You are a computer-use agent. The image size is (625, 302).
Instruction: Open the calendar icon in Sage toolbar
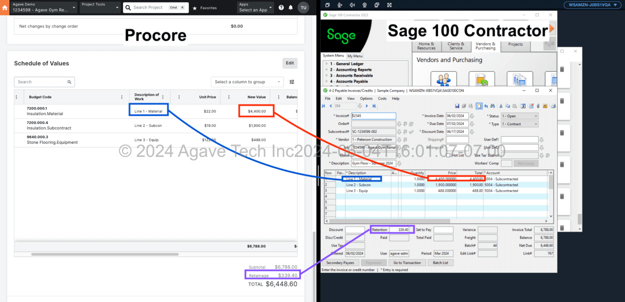point(523,106)
